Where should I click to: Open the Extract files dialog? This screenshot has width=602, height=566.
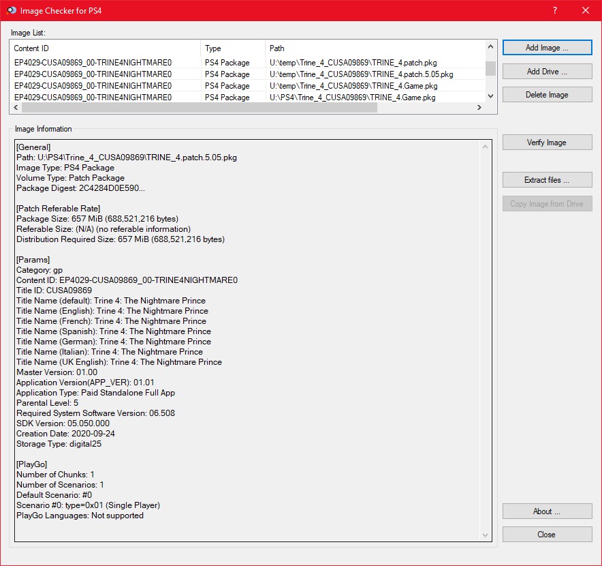click(547, 180)
